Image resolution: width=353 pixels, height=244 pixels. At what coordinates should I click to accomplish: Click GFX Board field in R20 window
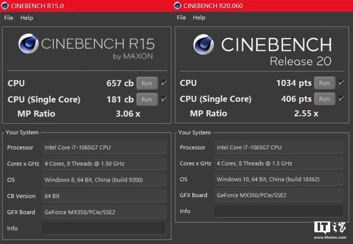coord(279,195)
